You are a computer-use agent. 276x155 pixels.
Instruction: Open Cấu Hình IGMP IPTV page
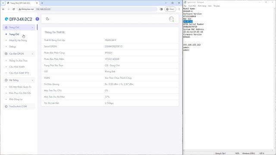click(19, 73)
